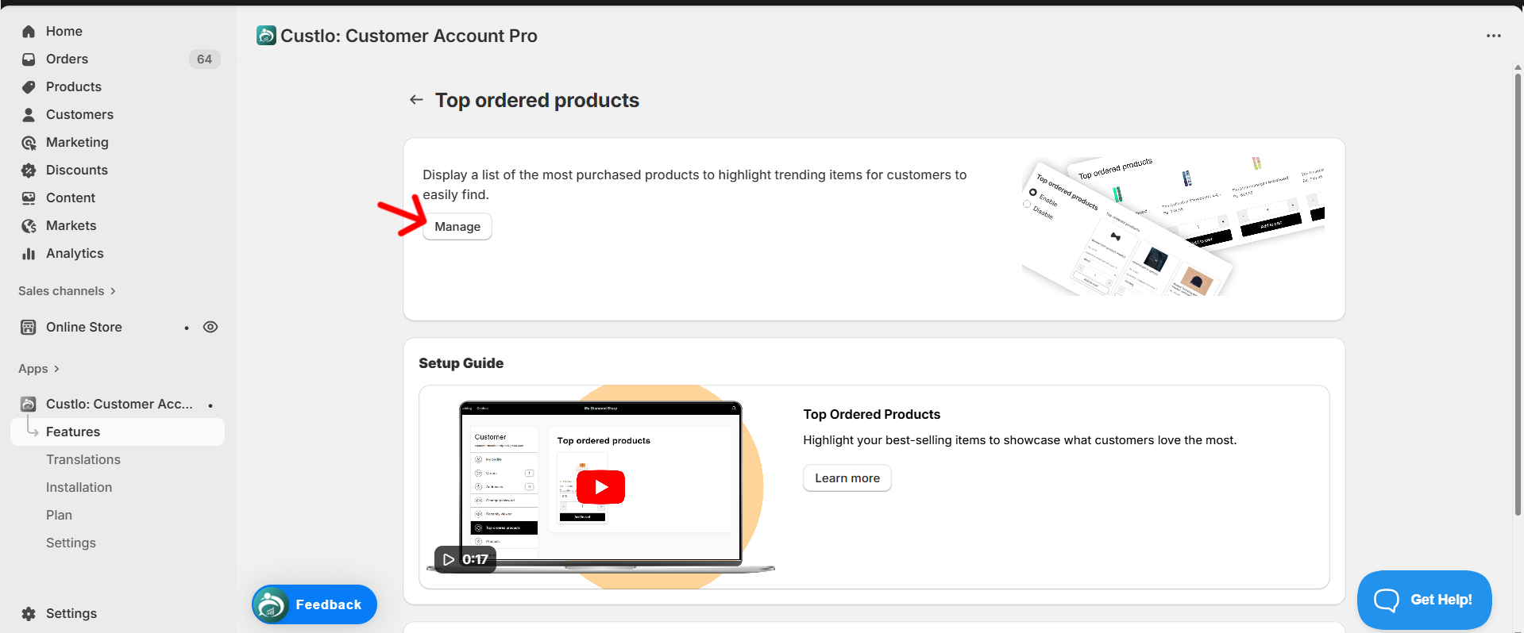Select the Features sub-item

(x=118, y=432)
